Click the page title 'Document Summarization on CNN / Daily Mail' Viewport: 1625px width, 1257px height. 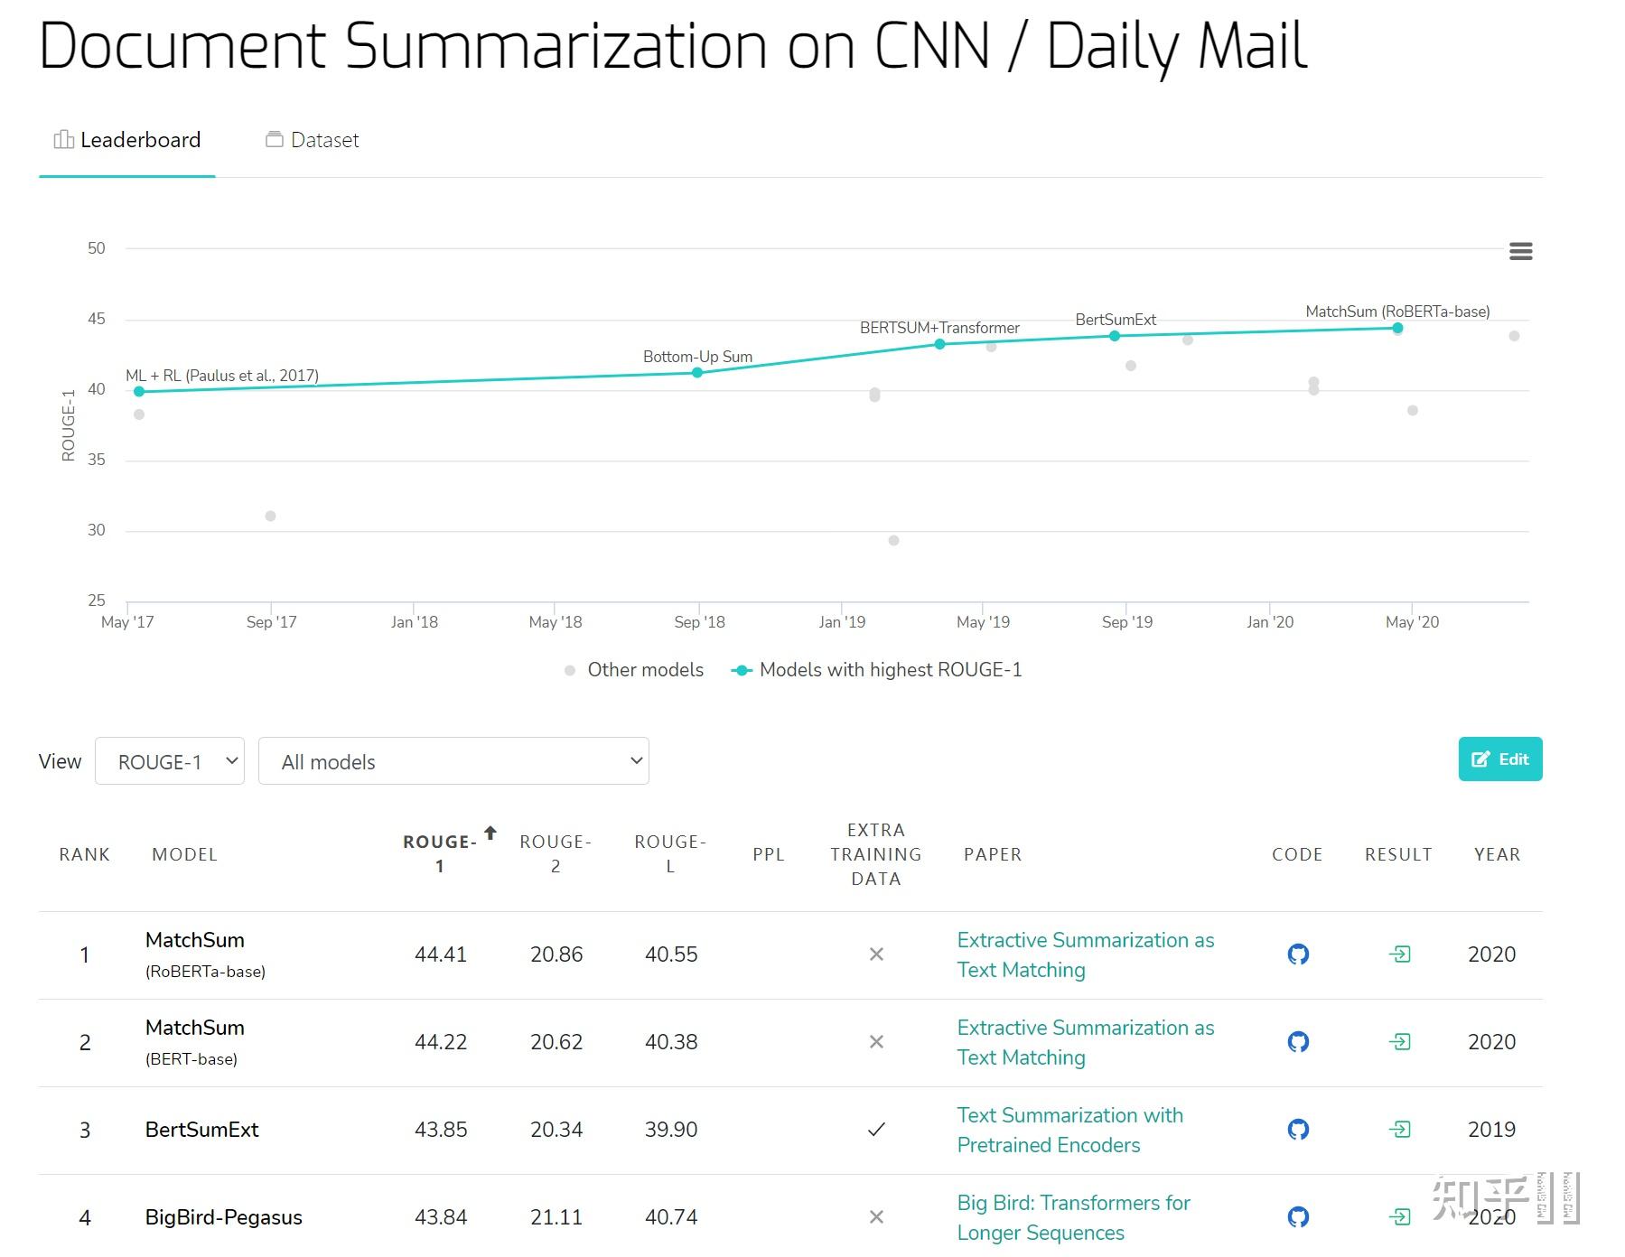pos(674,47)
